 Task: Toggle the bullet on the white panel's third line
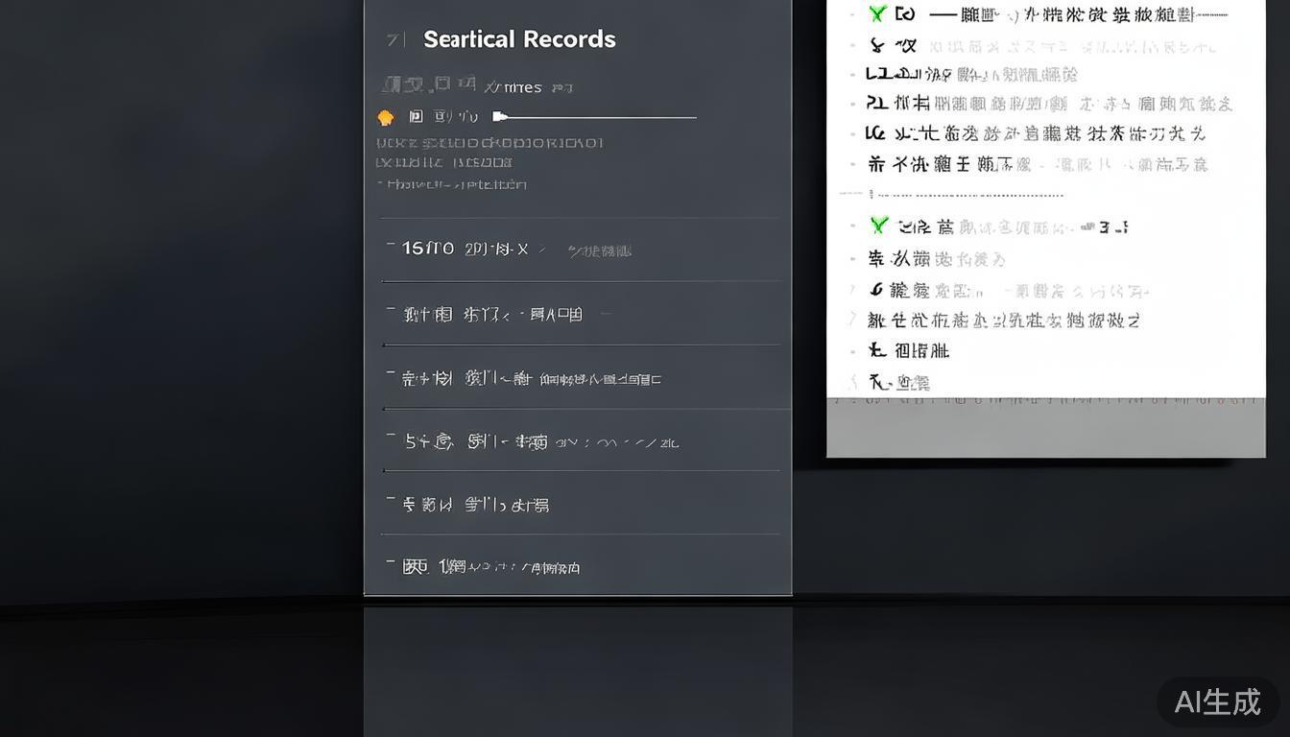coord(852,74)
